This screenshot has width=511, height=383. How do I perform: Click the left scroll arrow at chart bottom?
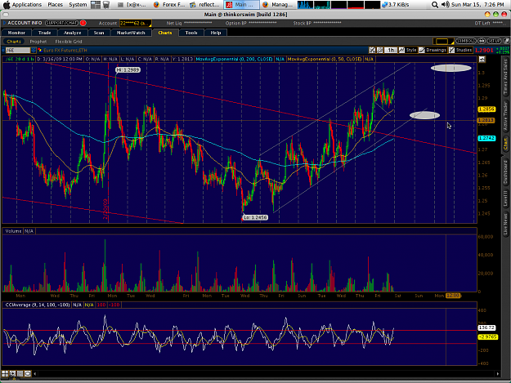35,374
